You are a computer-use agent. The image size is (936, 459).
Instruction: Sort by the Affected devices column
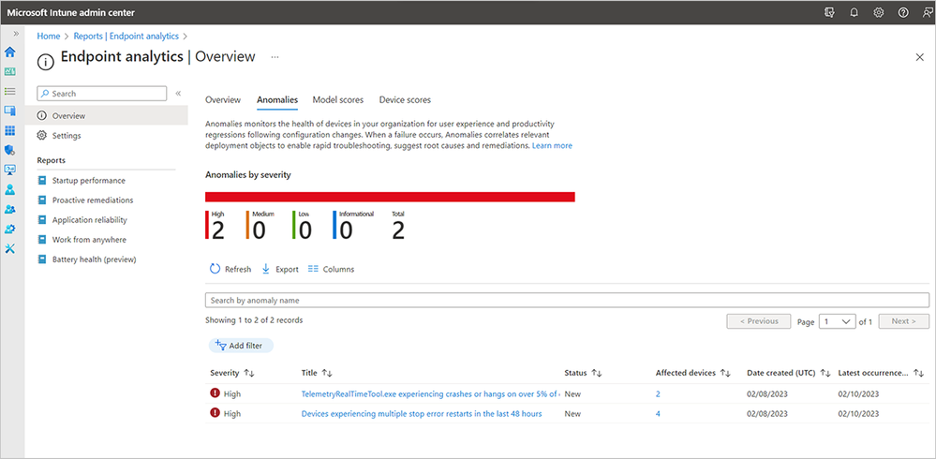693,373
